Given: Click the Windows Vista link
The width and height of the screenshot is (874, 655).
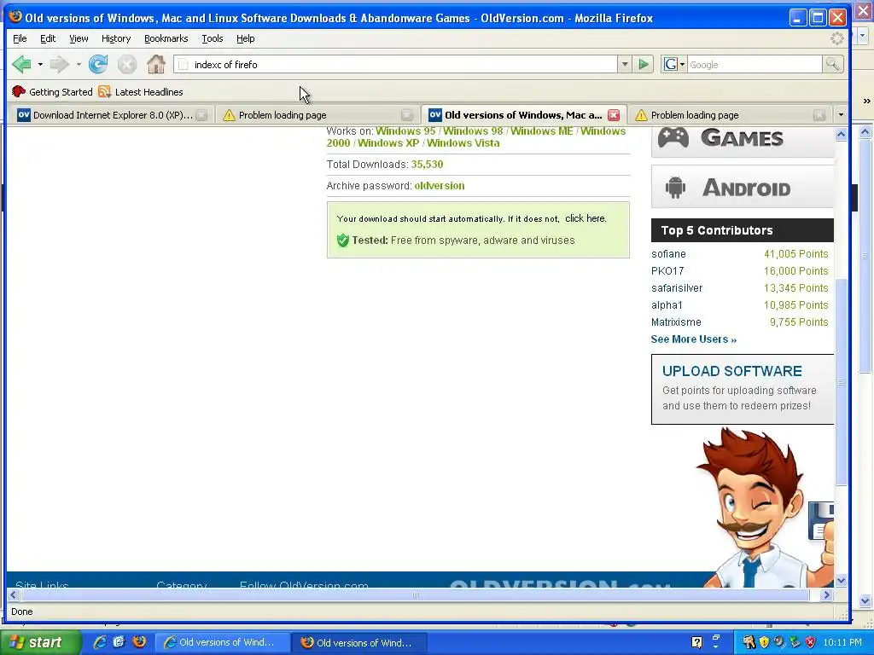Looking at the screenshot, I should 463,142.
